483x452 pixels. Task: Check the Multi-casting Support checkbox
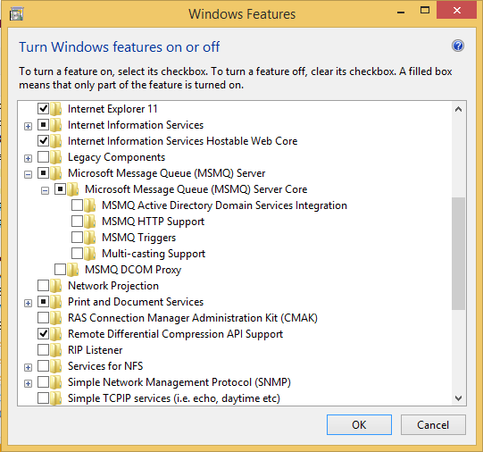click(77, 254)
